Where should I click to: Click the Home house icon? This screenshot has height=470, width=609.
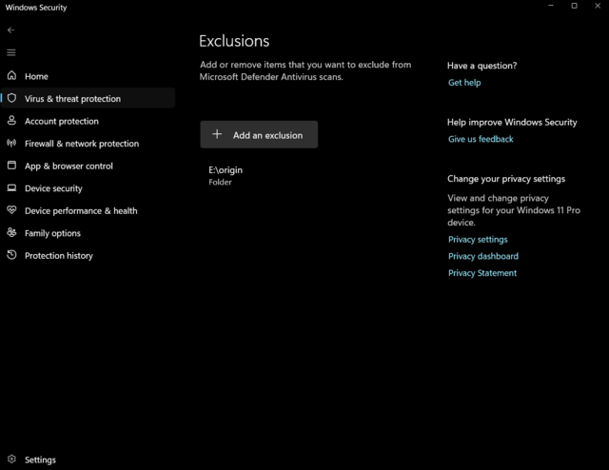11,75
